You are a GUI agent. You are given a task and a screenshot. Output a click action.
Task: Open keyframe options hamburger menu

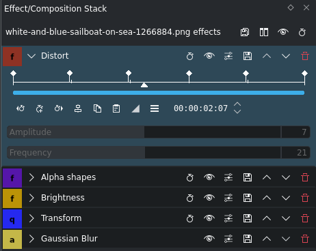[x=155, y=108]
